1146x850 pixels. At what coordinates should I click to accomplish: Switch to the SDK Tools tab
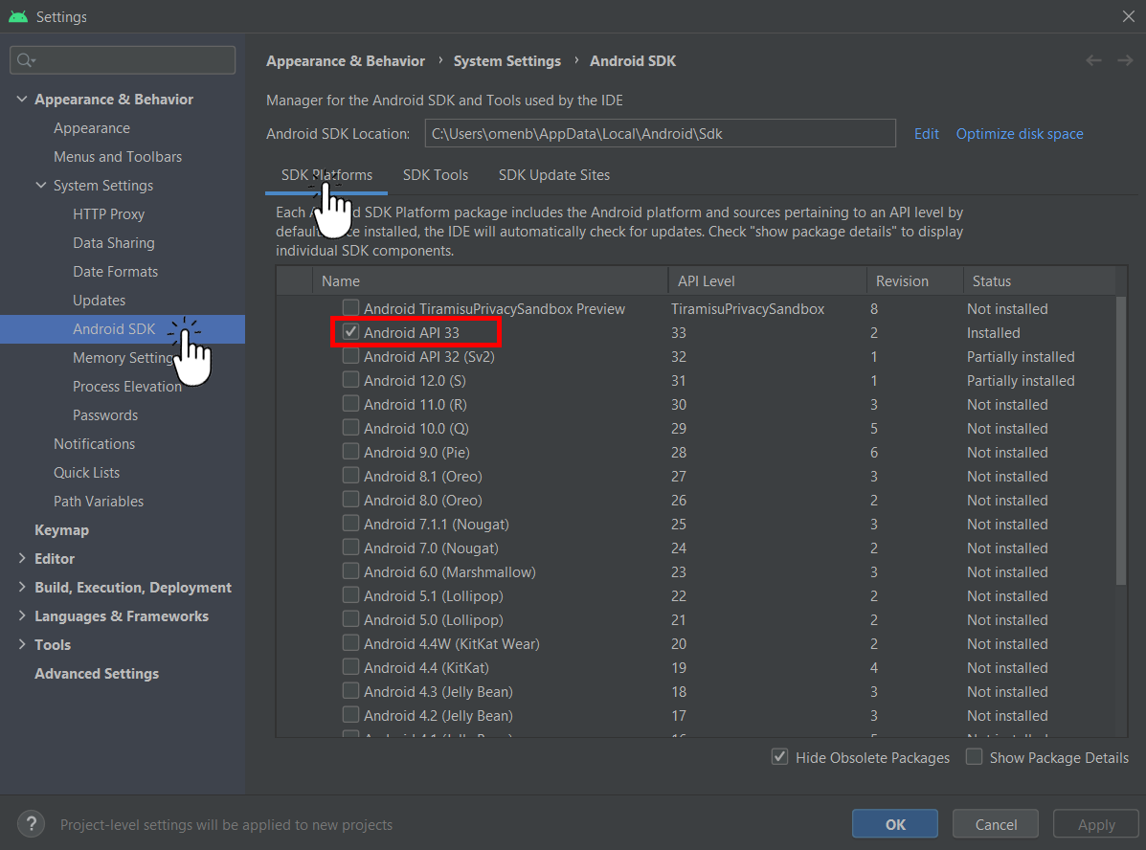[x=436, y=175]
